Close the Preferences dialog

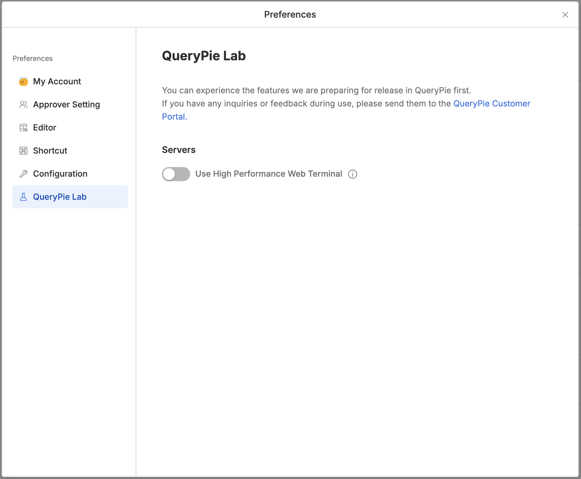(565, 15)
